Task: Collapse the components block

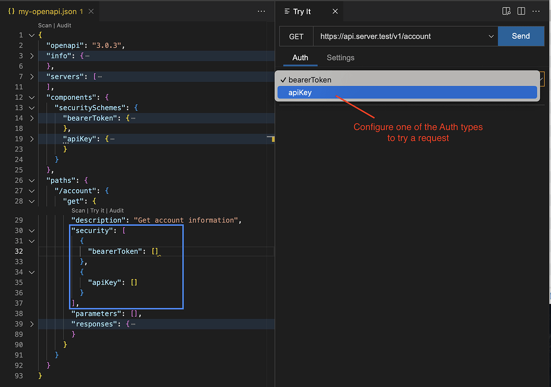Action: 32,97
